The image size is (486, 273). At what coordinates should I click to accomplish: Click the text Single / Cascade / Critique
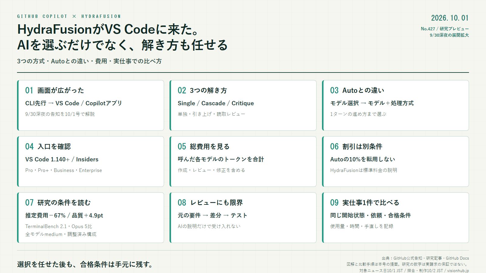(x=216, y=103)
